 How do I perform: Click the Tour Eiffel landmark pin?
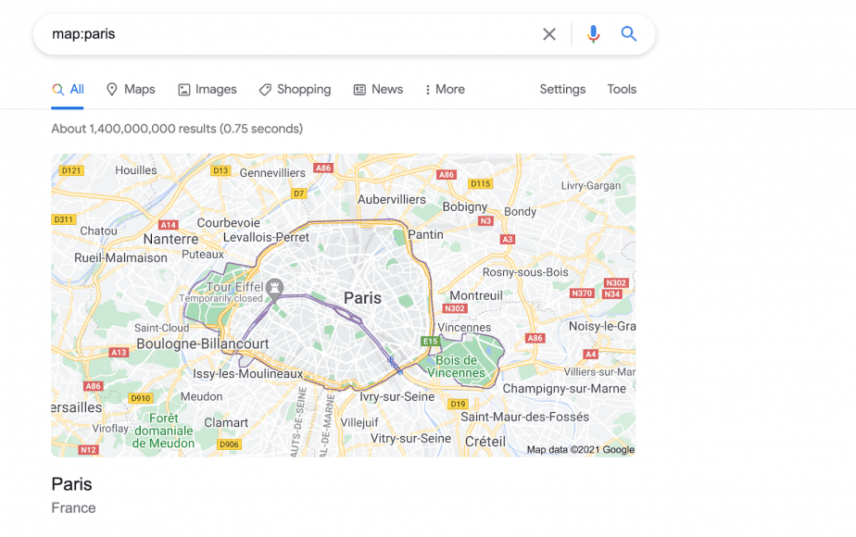[x=274, y=289]
